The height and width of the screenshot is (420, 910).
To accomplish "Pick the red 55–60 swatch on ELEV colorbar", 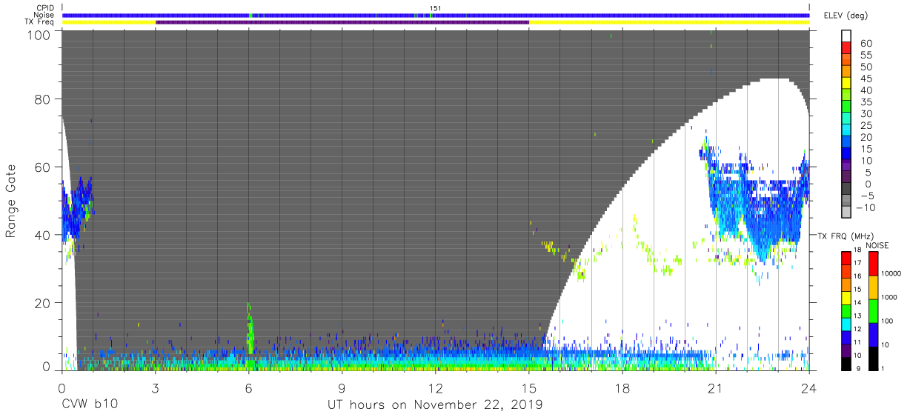I will [x=847, y=49].
